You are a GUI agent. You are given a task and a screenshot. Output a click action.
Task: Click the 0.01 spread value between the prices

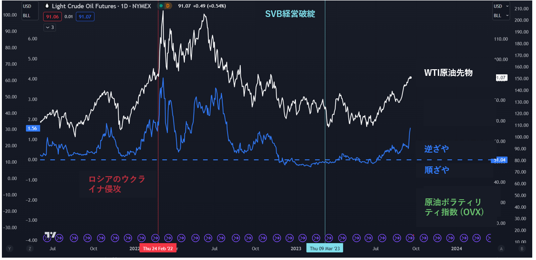tap(69, 16)
